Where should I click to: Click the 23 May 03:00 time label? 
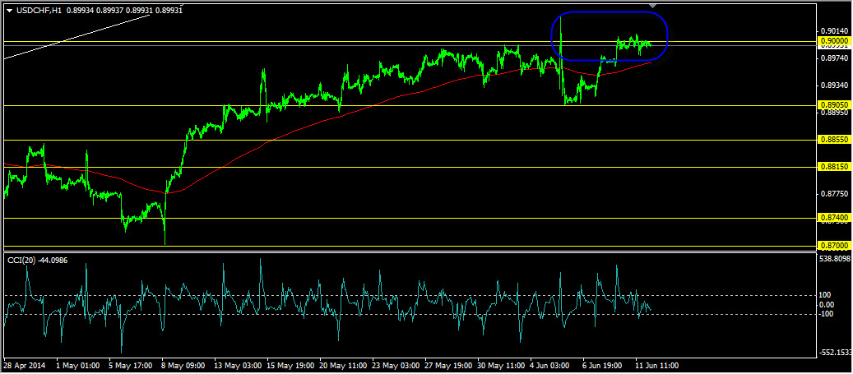click(396, 365)
